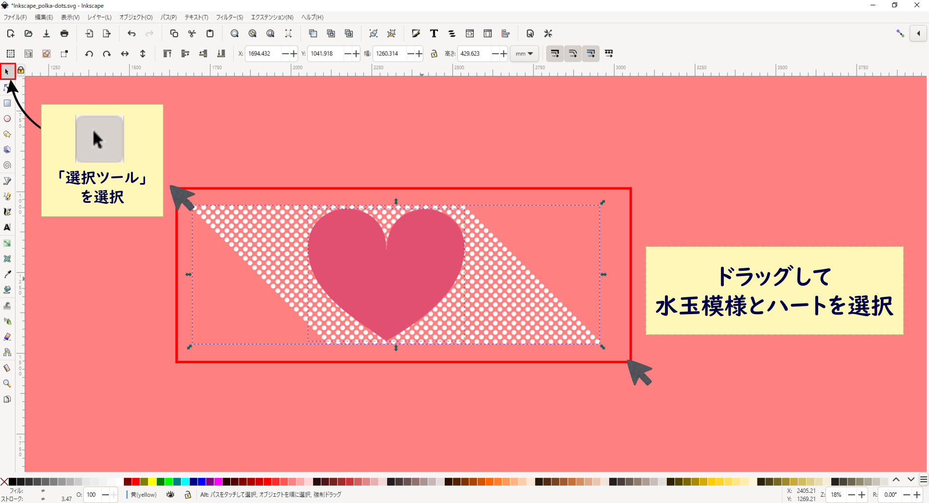Select the Node editing tool
This screenshot has width=929, height=503.
coord(7,88)
